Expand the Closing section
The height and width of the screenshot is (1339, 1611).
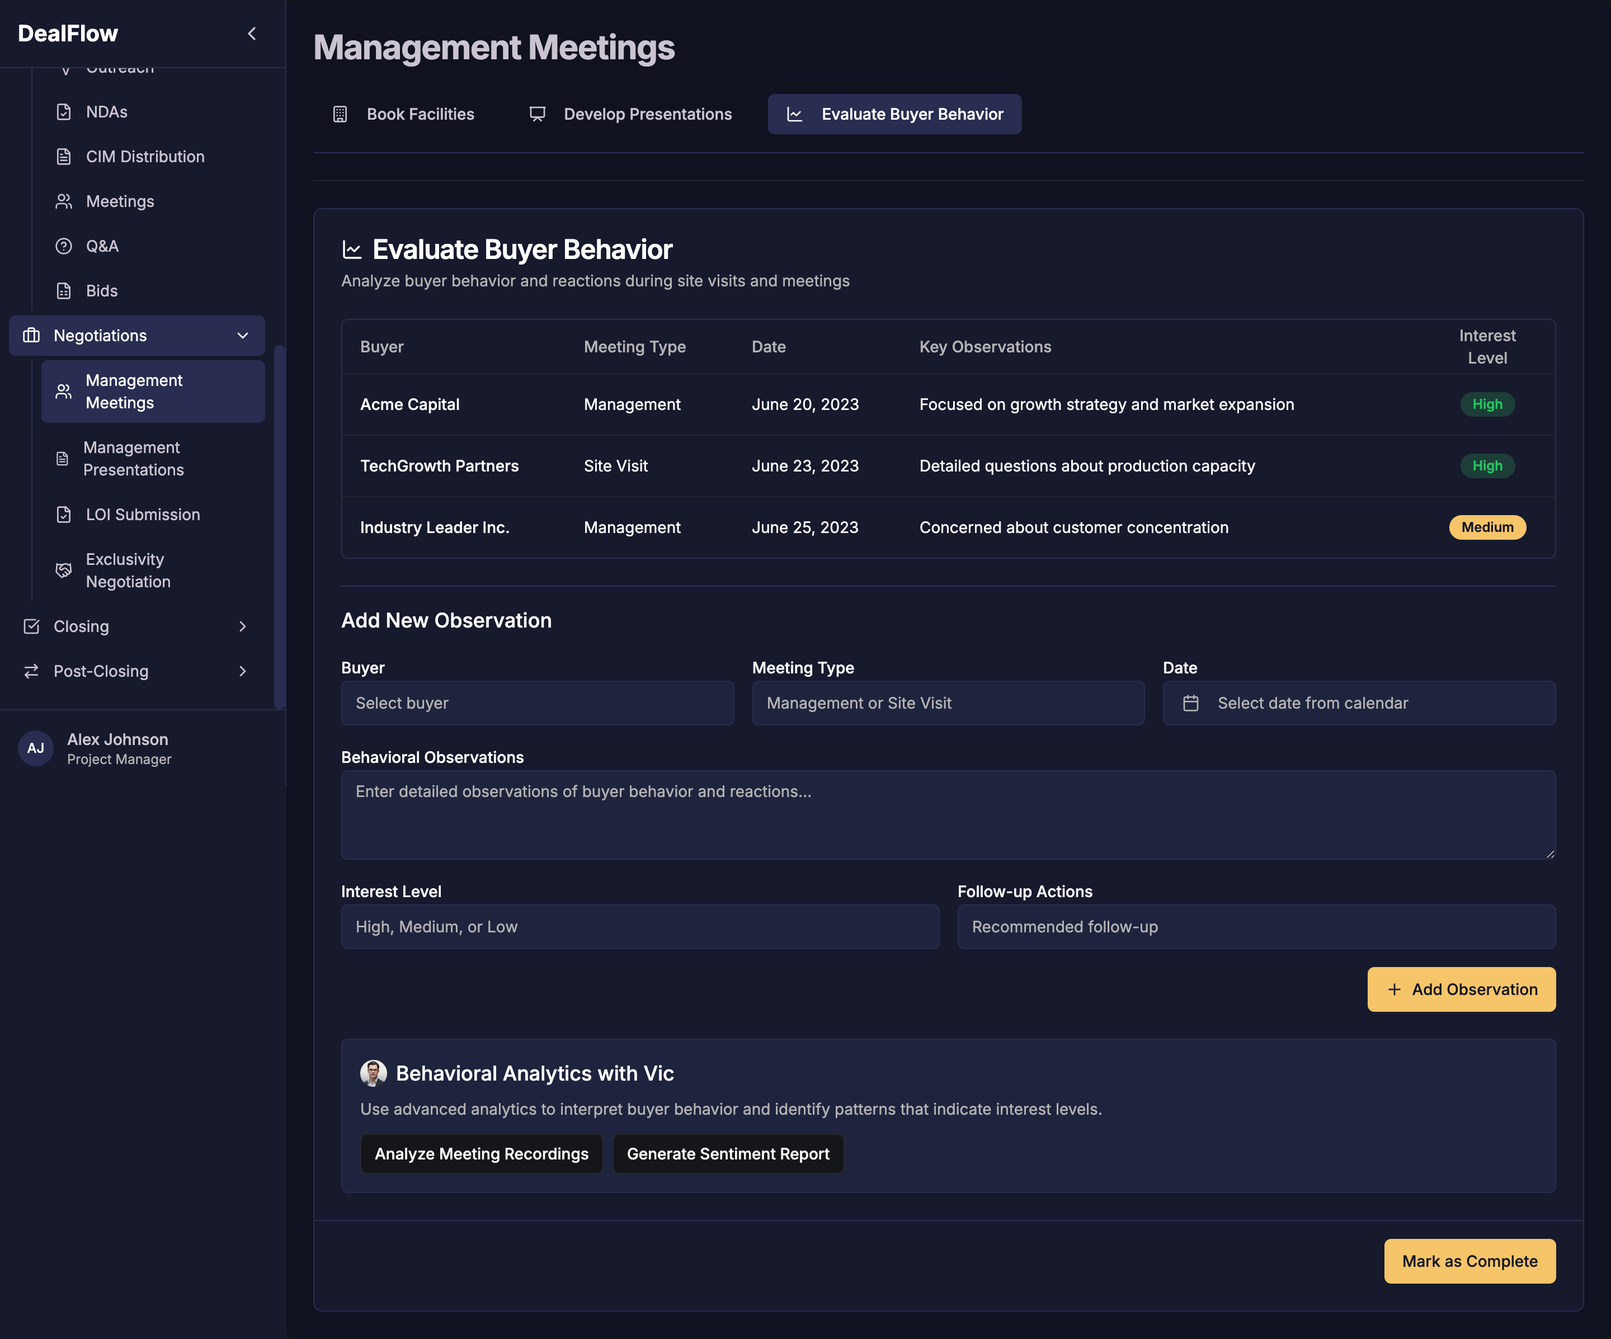coord(242,626)
